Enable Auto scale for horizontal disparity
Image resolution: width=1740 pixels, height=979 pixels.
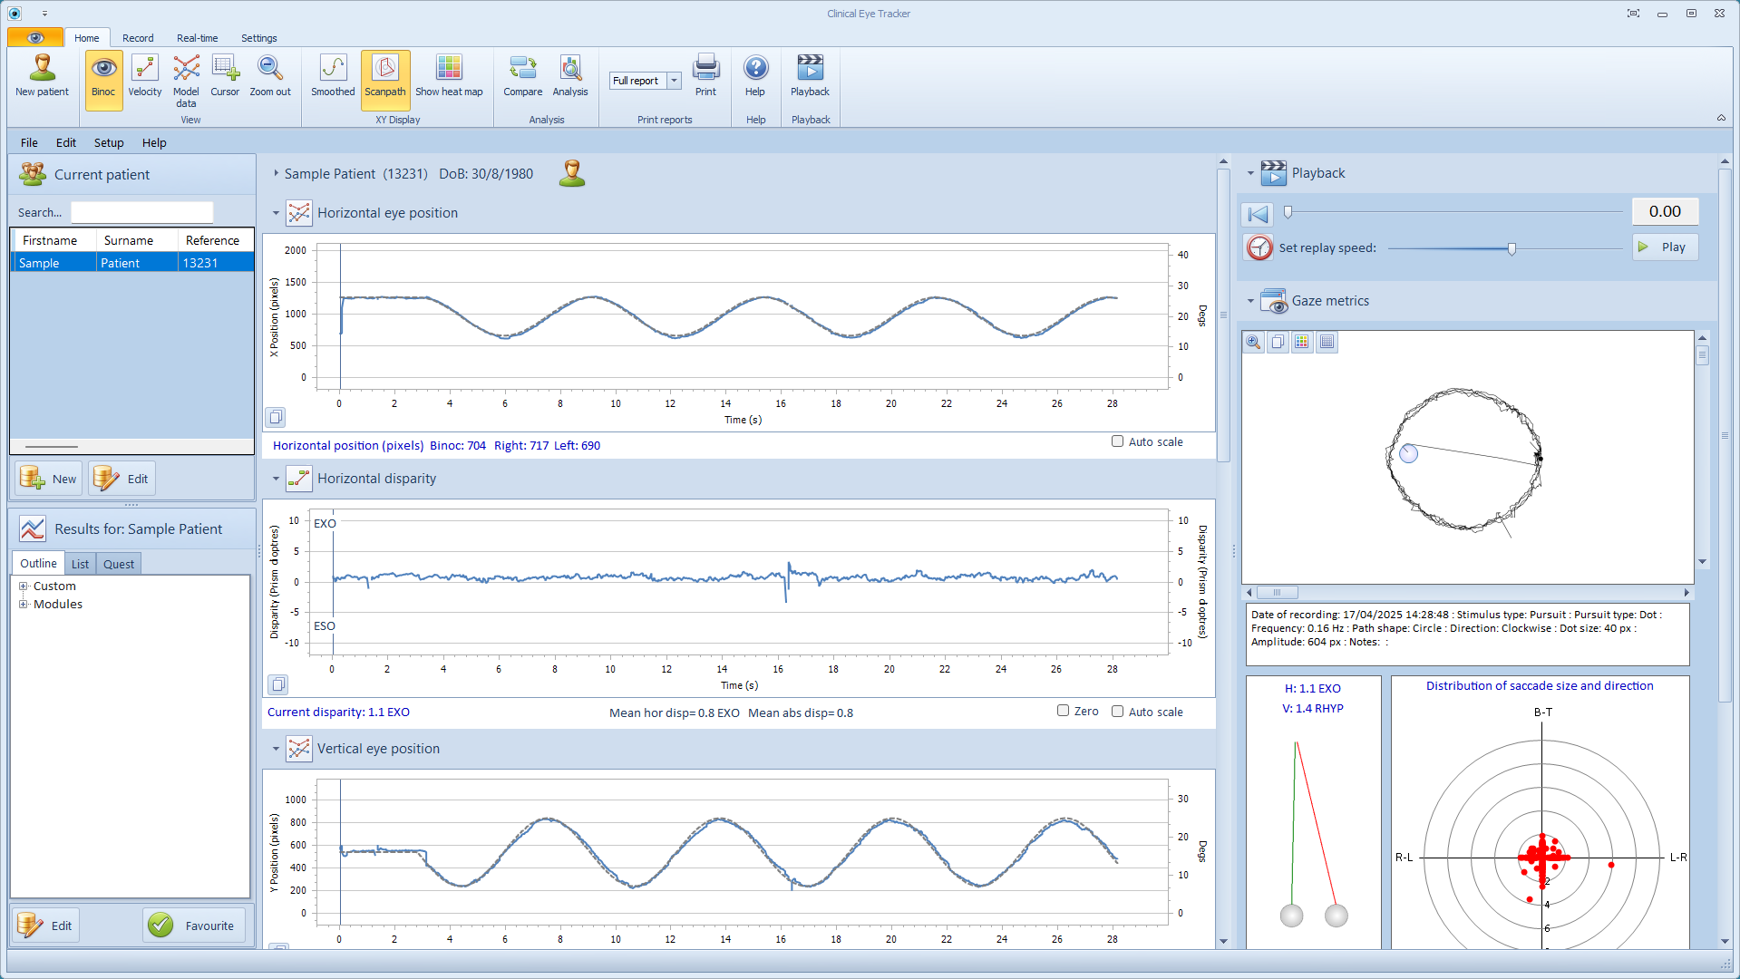(1117, 712)
